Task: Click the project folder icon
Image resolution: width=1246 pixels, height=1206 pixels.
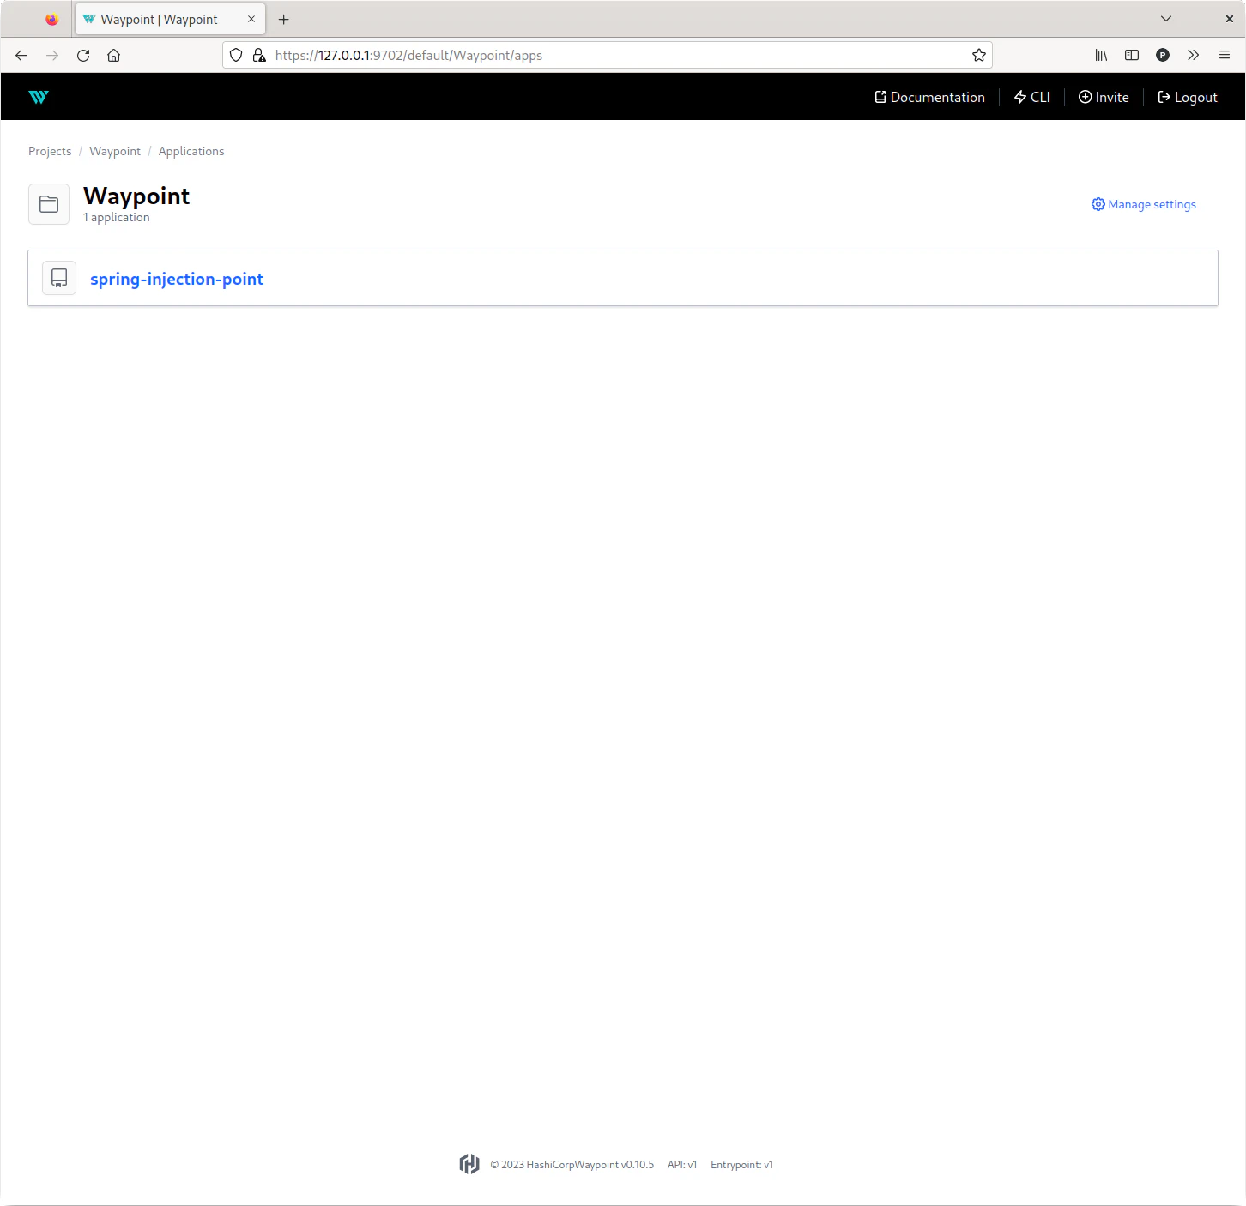Action: (x=49, y=204)
